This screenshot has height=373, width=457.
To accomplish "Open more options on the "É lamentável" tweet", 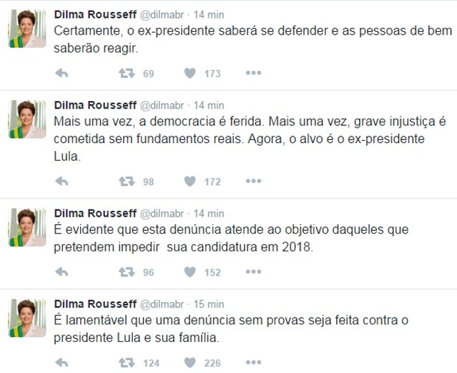I will pyautogui.click(x=254, y=363).
